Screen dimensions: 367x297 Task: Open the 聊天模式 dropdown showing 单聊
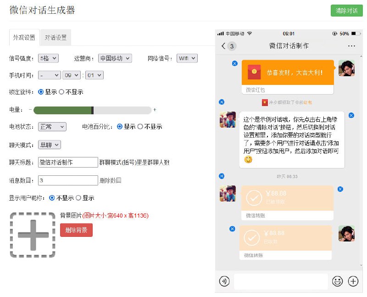pos(50,145)
